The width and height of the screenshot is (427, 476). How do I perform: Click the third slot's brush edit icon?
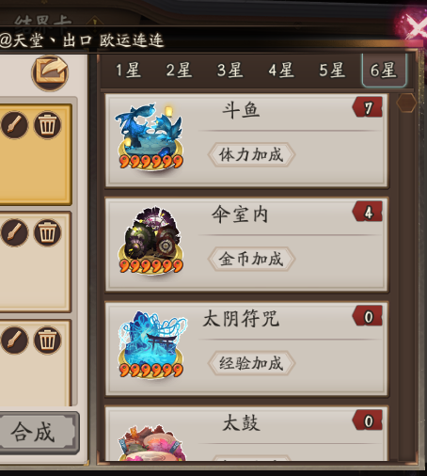point(14,340)
